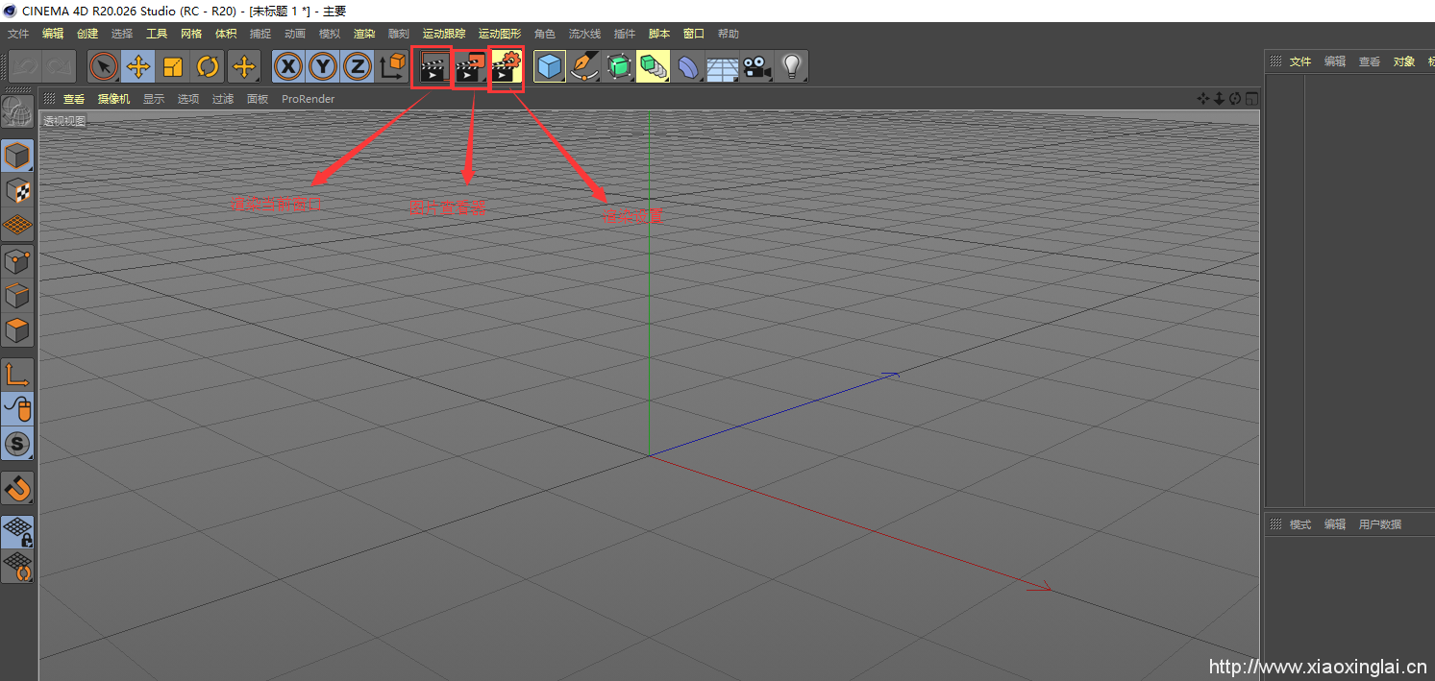Click the Light bulb object icon

point(791,67)
